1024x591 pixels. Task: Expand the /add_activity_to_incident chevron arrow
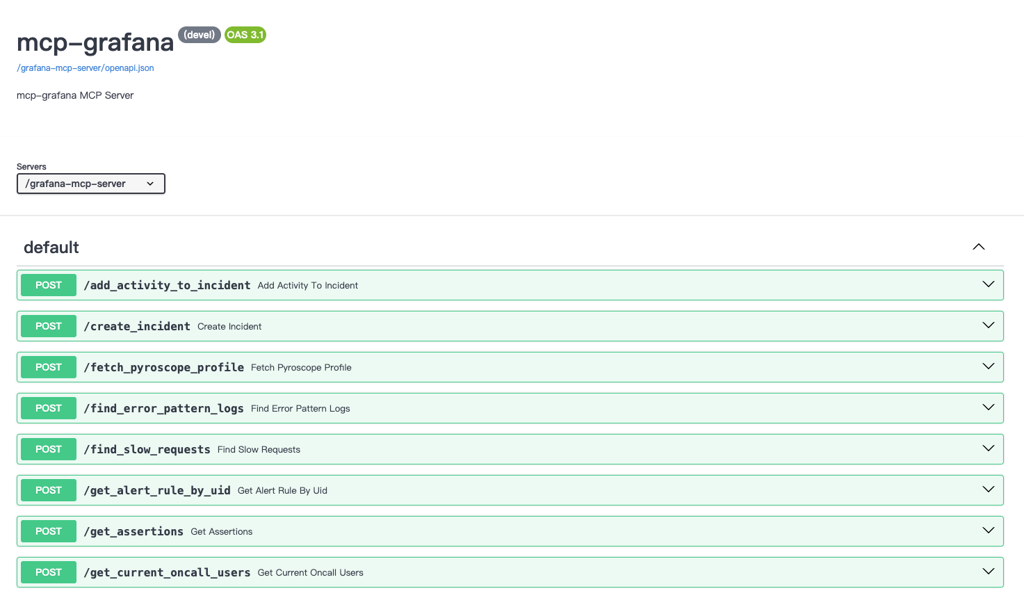click(x=988, y=284)
